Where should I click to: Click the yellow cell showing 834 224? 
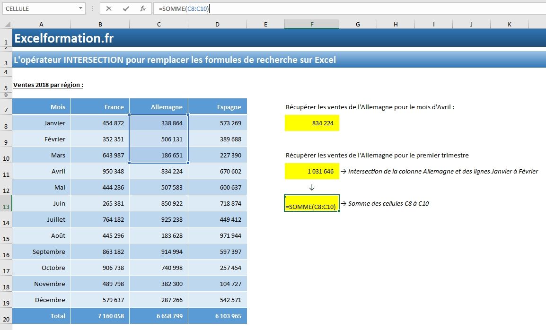click(312, 123)
